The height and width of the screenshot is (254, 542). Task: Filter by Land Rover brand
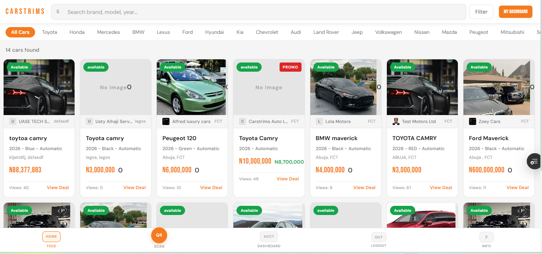point(326,32)
